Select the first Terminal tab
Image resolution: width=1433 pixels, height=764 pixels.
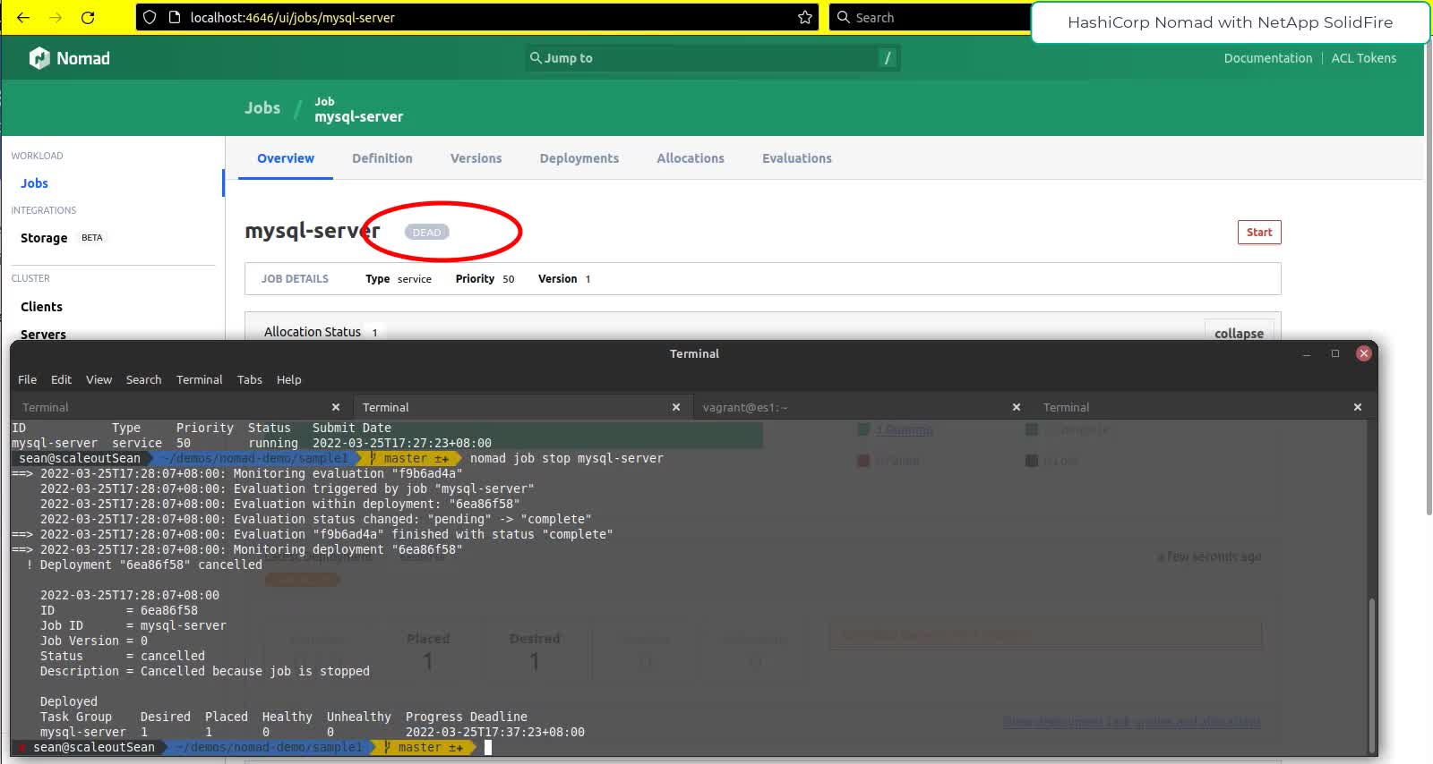181,407
